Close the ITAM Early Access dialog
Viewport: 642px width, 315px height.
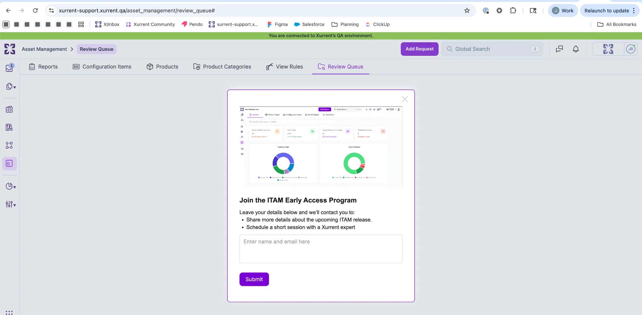coord(405,99)
